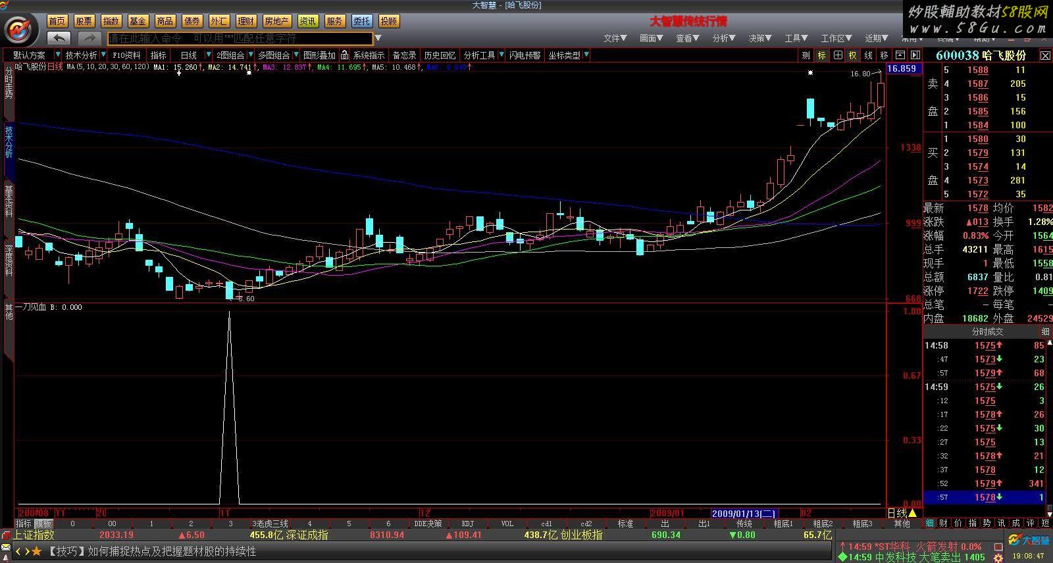This screenshot has width=1053, height=563.
Task: Click the command input search field
Action: coord(240,39)
